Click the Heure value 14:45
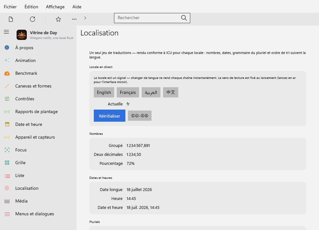 pyautogui.click(x=131, y=199)
